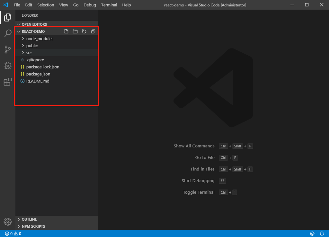Viewport: 329px width, 237px height.
Task: Open the Source Control view
Action: coord(7,49)
